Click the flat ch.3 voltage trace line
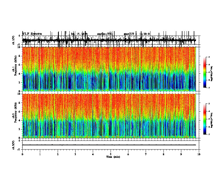Screen dimensions: 224x173 point(109,145)
